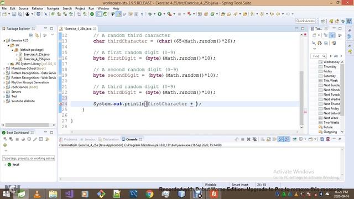Click the green Boot Dashboard toolbar icon

coord(92,14)
